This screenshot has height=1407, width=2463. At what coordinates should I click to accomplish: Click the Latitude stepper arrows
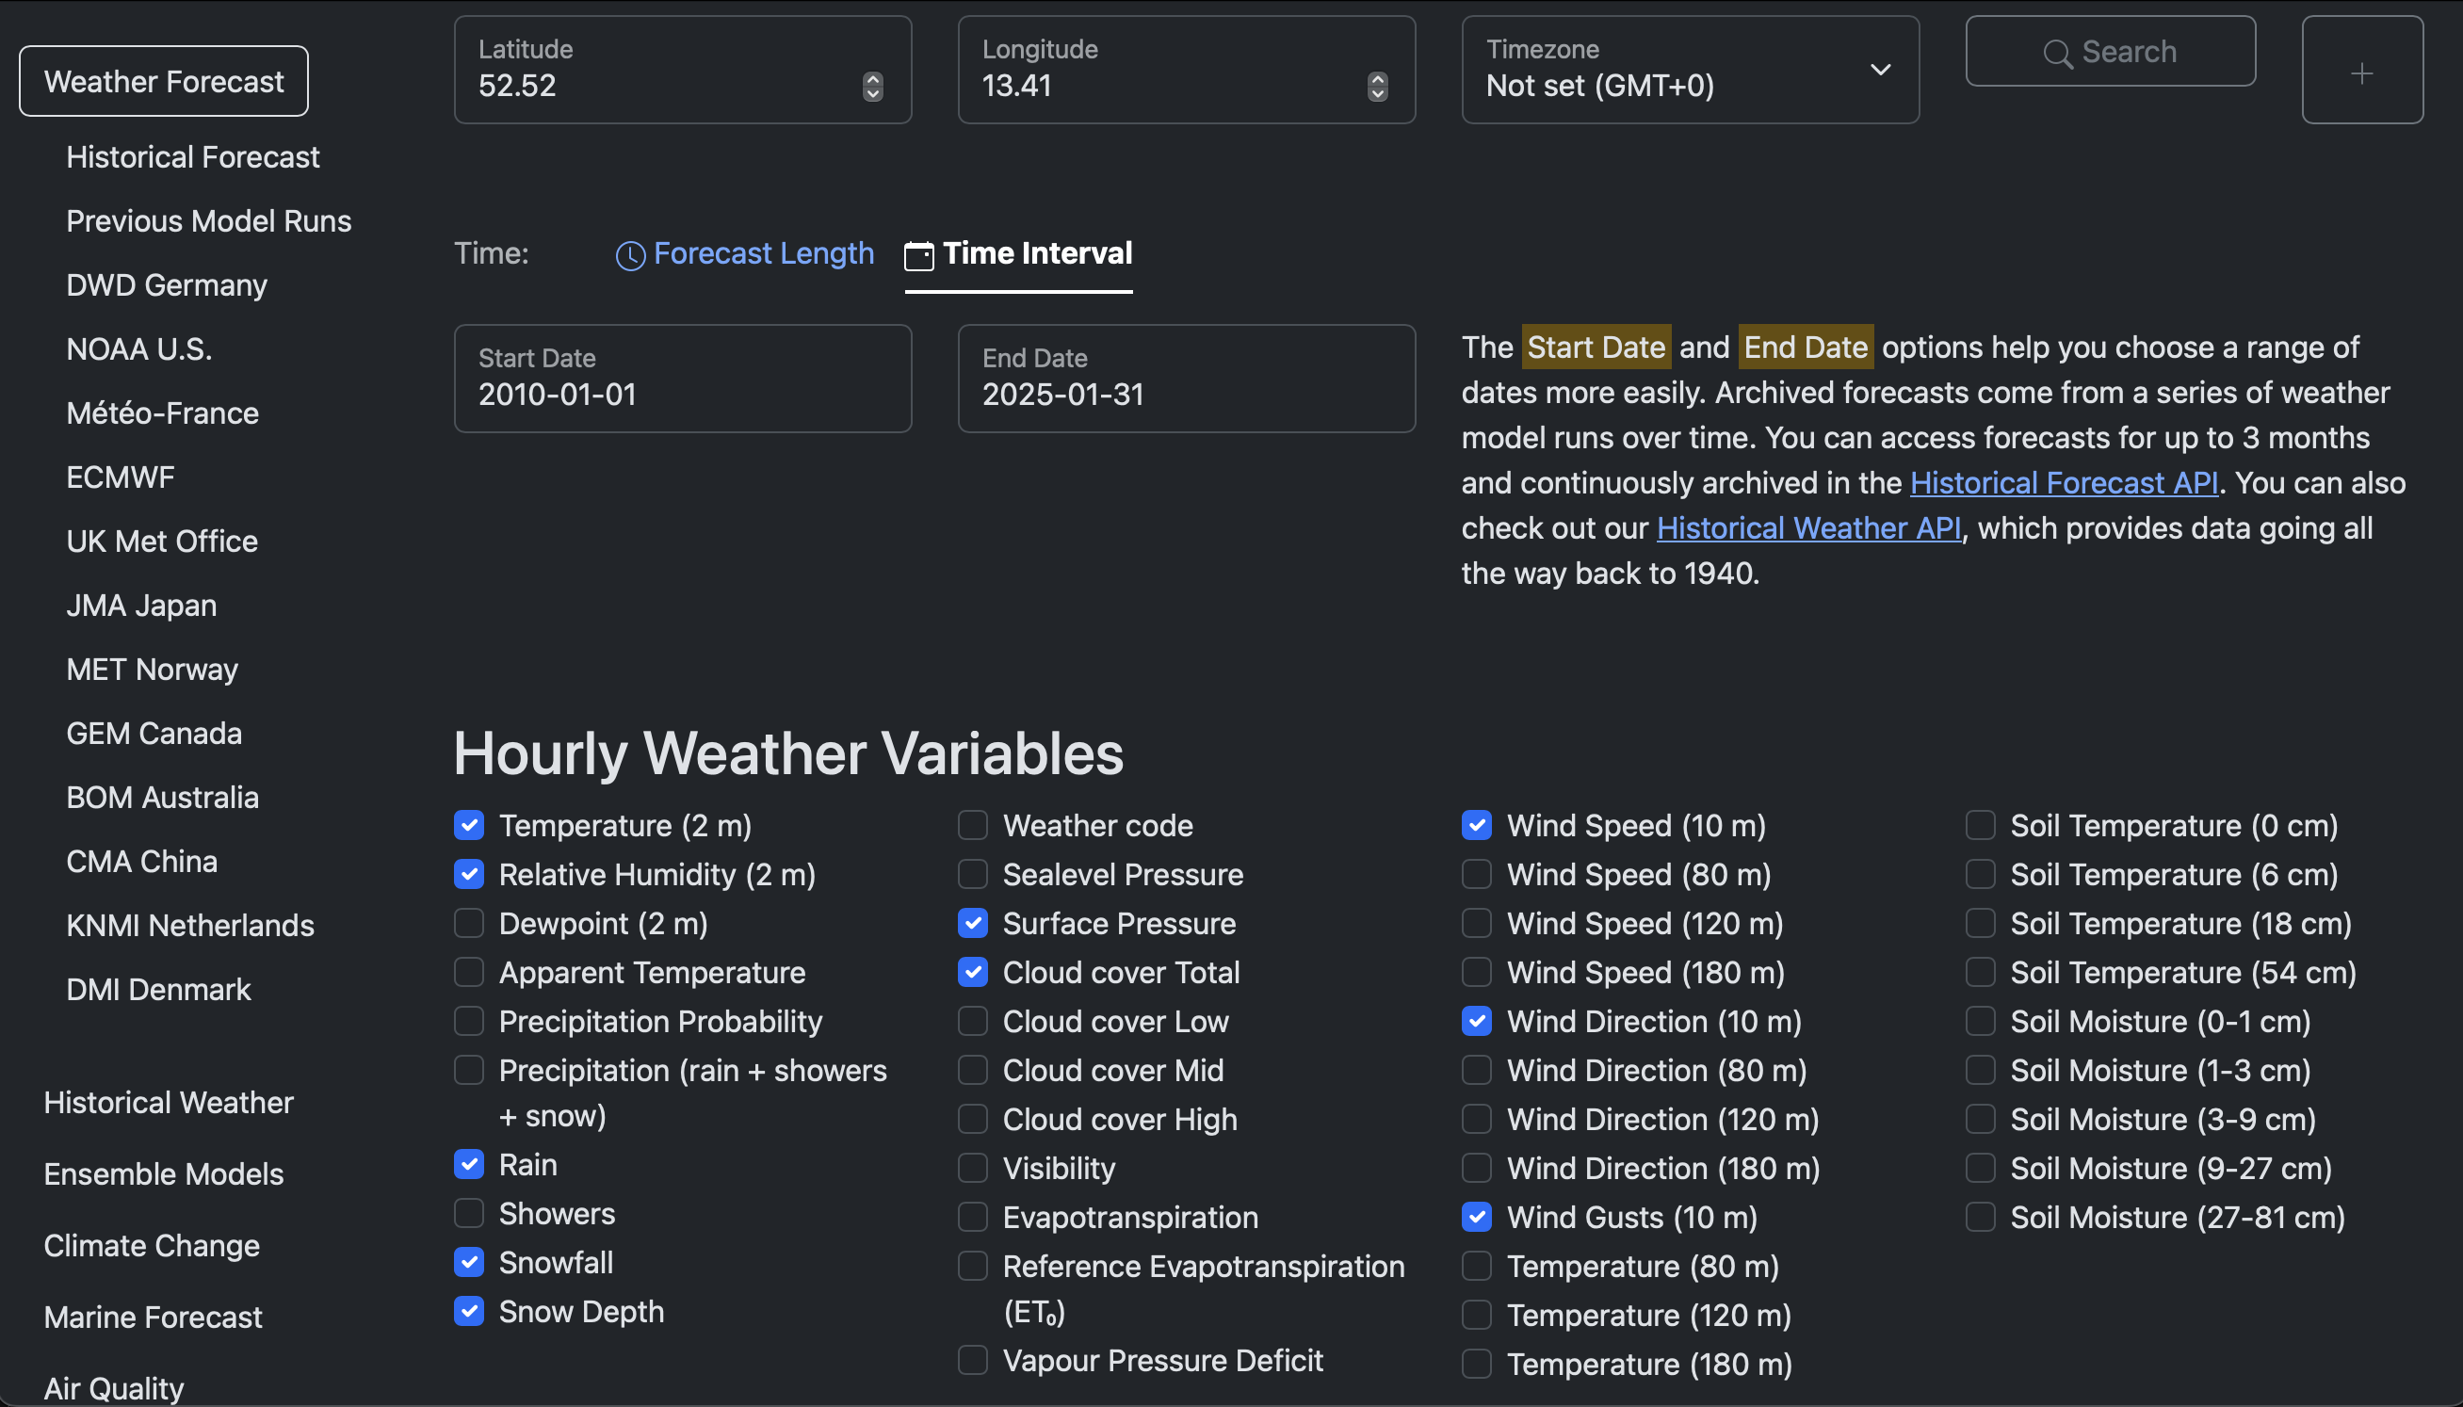click(872, 87)
